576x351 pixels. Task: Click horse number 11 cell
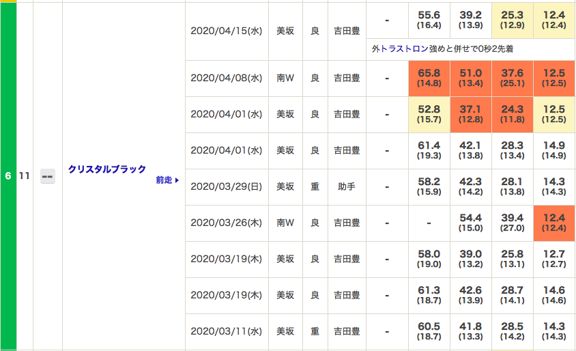point(25,176)
